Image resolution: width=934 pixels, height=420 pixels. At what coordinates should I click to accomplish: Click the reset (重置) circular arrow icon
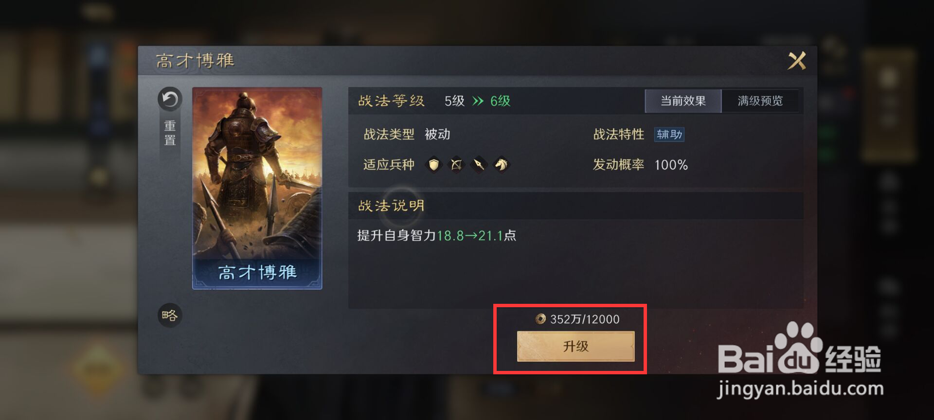coord(170,100)
